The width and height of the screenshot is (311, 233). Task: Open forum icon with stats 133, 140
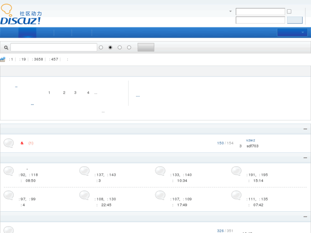pyautogui.click(x=160, y=171)
